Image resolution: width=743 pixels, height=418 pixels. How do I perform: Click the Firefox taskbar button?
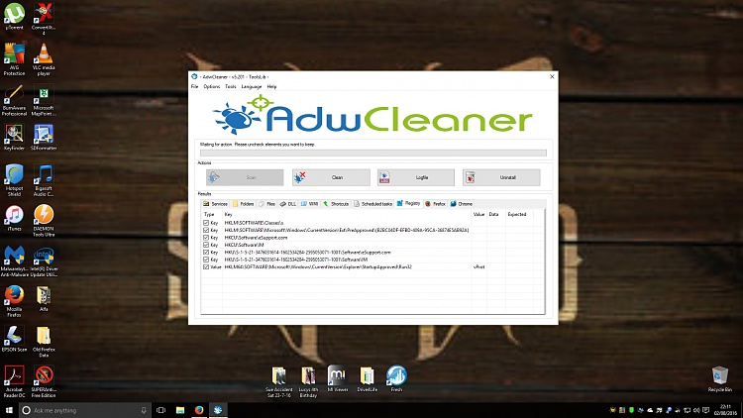point(199,410)
